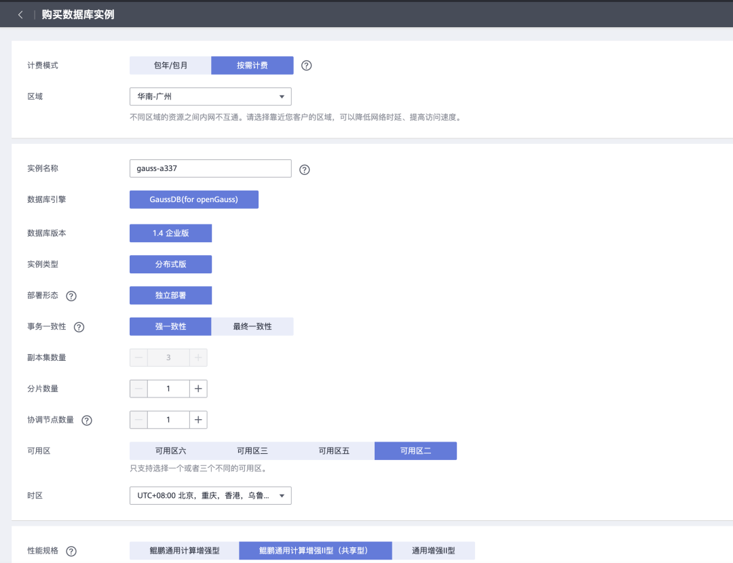Viewport: 733px width, 563px height.
Task: Select availability zone 可用区三
Action: (x=252, y=451)
